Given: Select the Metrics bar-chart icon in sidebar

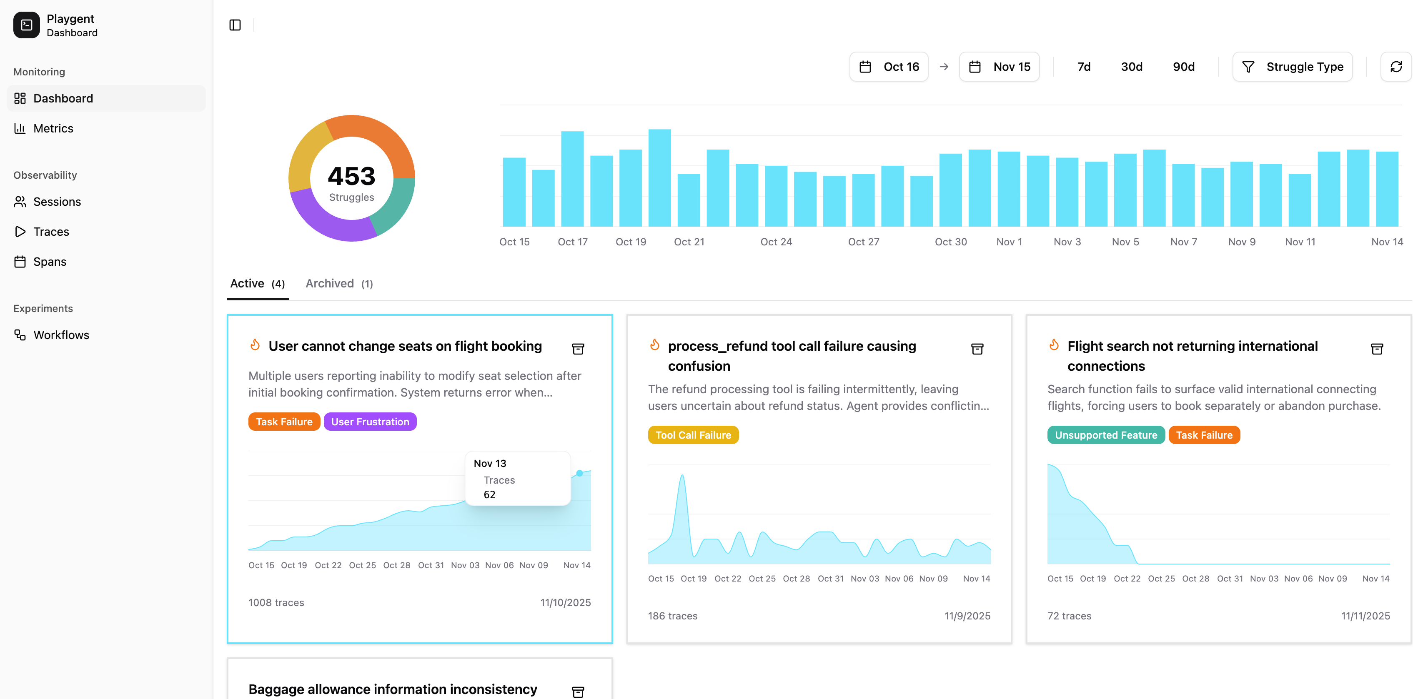Looking at the screenshot, I should coord(20,128).
